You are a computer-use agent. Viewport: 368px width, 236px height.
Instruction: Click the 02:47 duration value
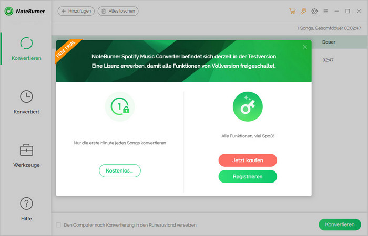click(328, 60)
